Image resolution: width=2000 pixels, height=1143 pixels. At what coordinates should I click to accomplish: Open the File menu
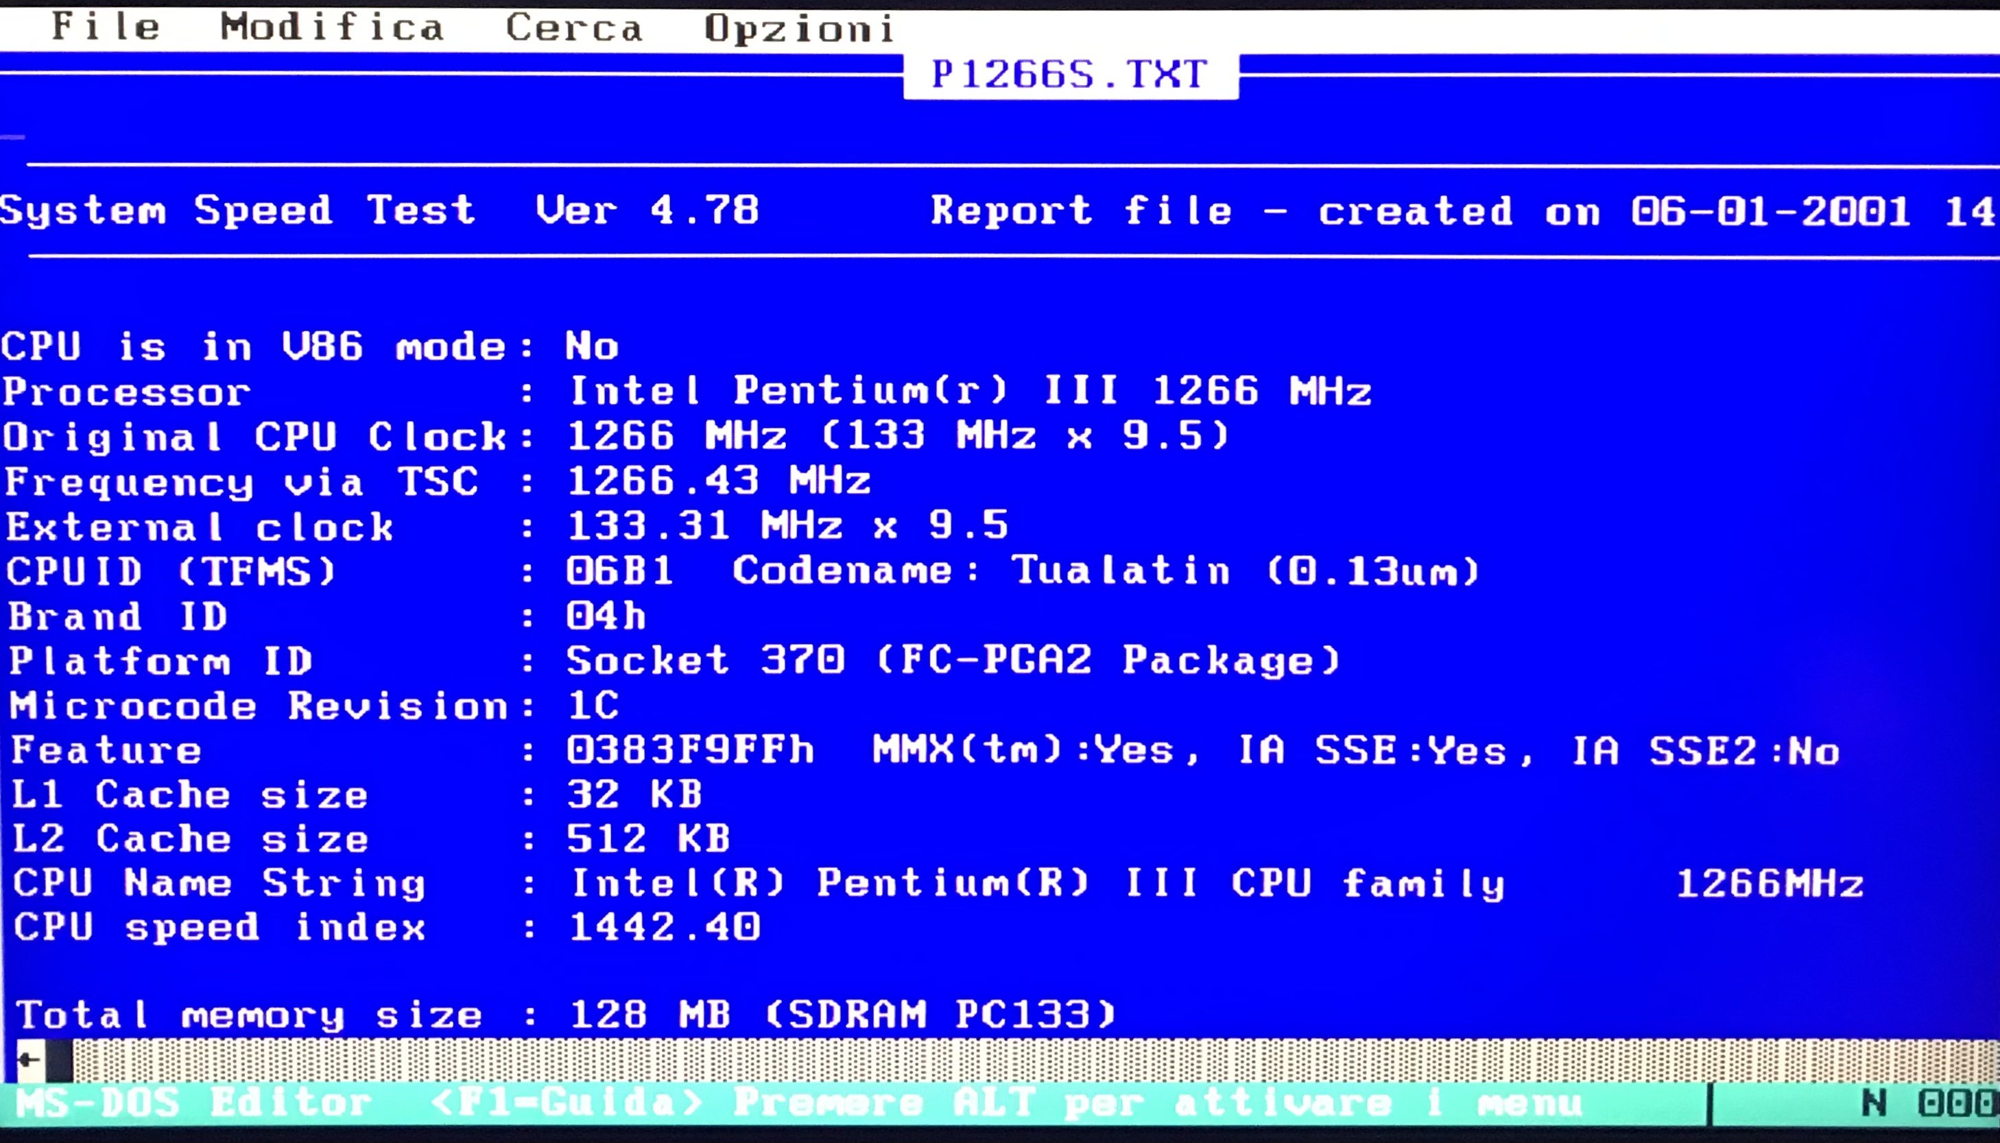tap(106, 27)
